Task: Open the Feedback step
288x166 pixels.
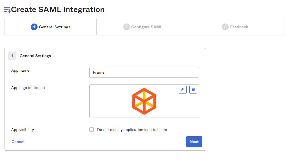Action: click(236, 27)
